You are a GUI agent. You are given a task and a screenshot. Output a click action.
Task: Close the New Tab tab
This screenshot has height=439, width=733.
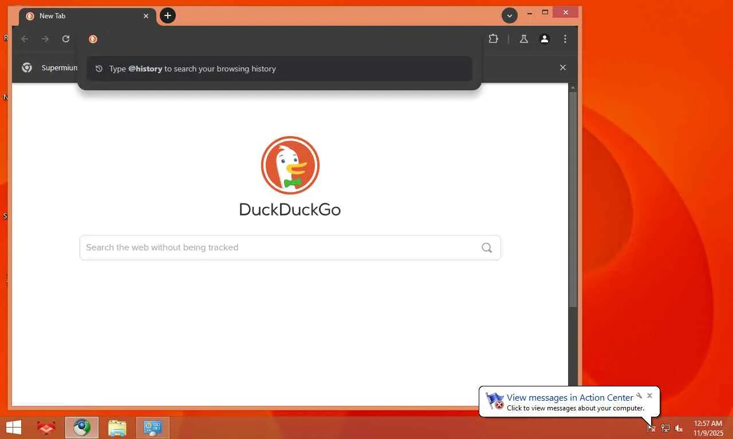click(x=146, y=16)
